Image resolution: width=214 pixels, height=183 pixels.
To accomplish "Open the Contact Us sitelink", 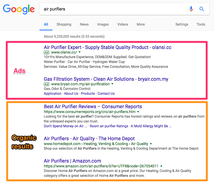I will click(x=106, y=93).
